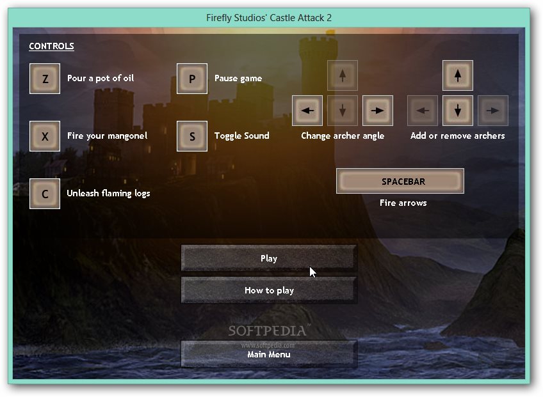The height and width of the screenshot is (397, 543).
Task: Click the X key icon for mangonel
Action: pyautogui.click(x=45, y=136)
